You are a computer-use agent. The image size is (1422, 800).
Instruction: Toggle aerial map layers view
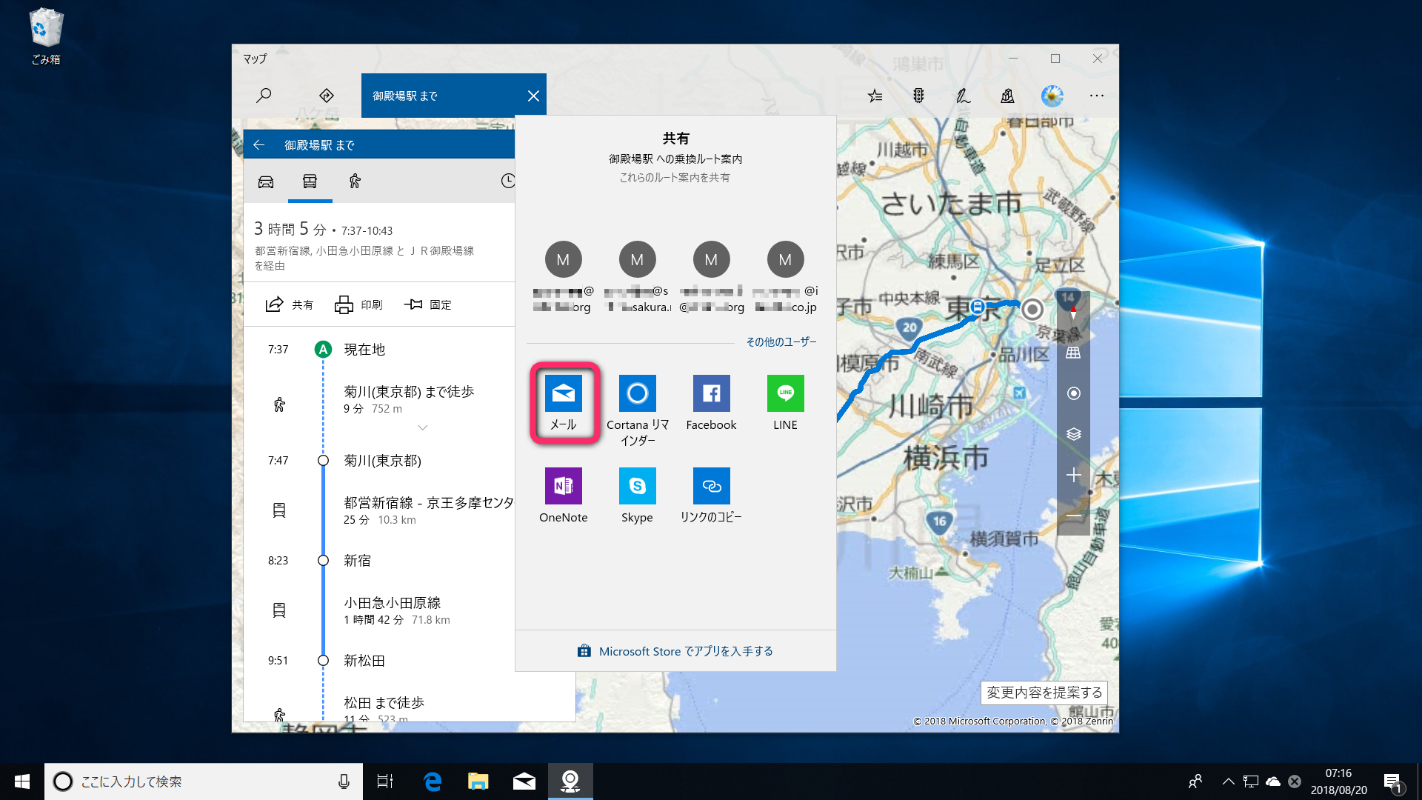click(x=1073, y=434)
